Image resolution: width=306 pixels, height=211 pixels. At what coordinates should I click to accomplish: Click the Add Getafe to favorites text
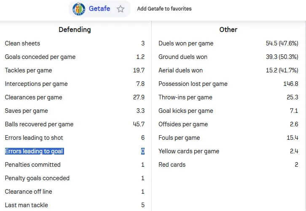click(x=164, y=9)
